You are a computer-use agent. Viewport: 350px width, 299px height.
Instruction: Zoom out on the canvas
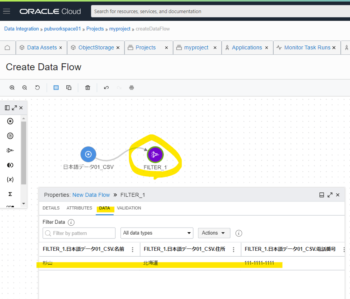click(25, 88)
